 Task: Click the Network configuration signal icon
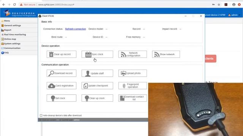(x=123, y=54)
